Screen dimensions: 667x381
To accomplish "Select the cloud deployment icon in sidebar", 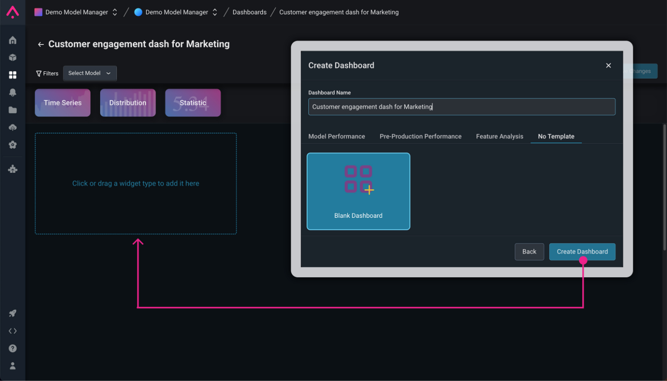I will [x=13, y=127].
